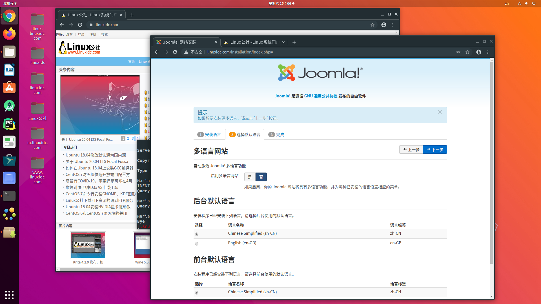The width and height of the screenshot is (541, 304).
Task: Open the profile icon in Joomla window
Action: (x=479, y=52)
